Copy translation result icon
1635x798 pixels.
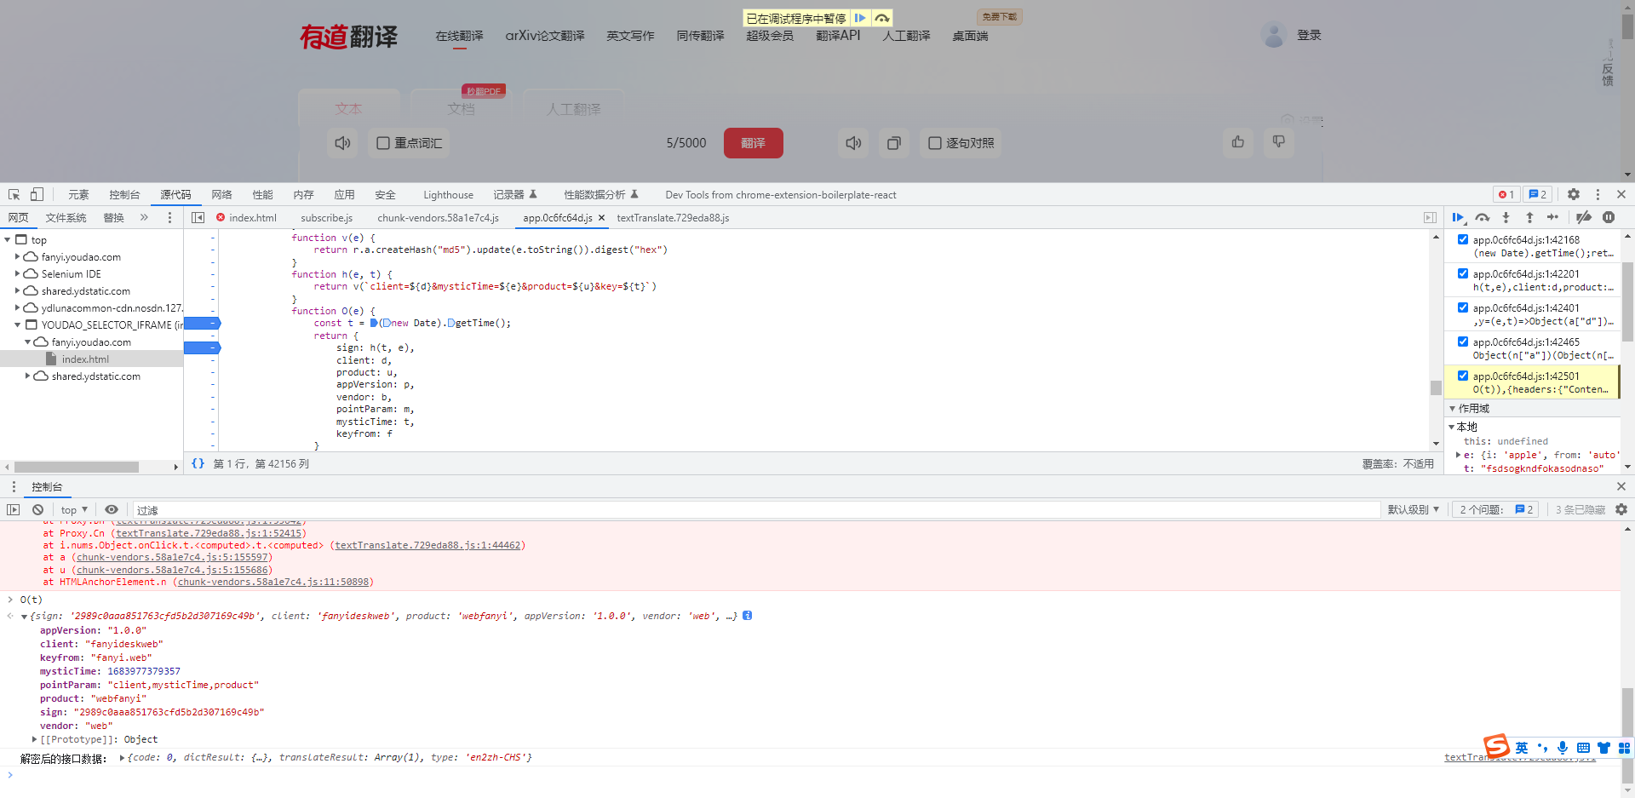(x=893, y=143)
